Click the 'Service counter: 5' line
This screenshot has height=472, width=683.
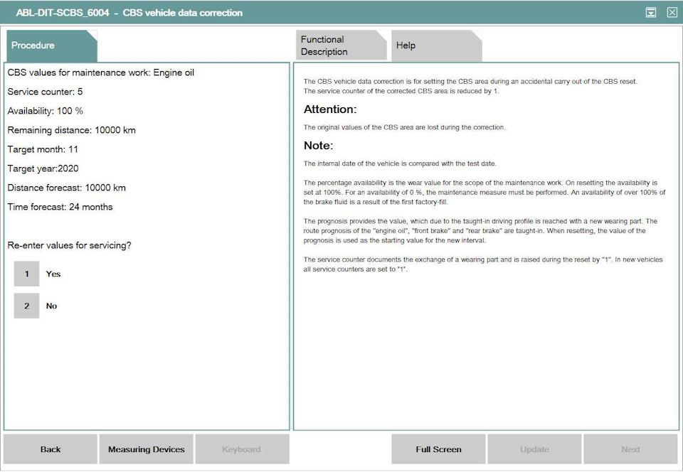(45, 92)
